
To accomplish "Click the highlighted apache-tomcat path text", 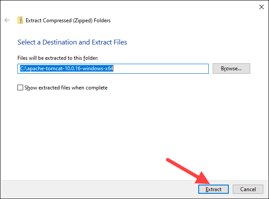I will pos(66,69).
